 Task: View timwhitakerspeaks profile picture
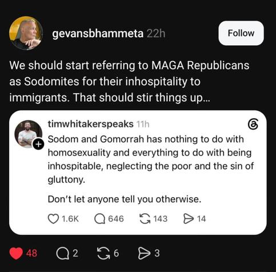[x=29, y=134]
